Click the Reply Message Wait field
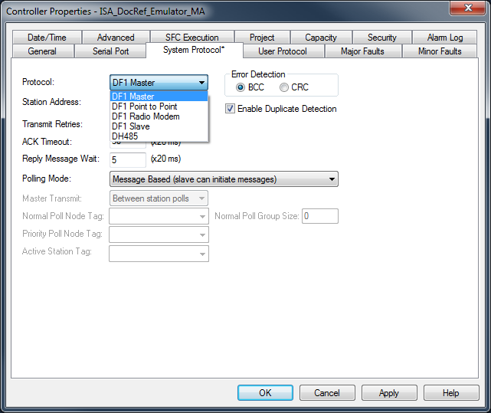The height and width of the screenshot is (413, 491). 128,160
